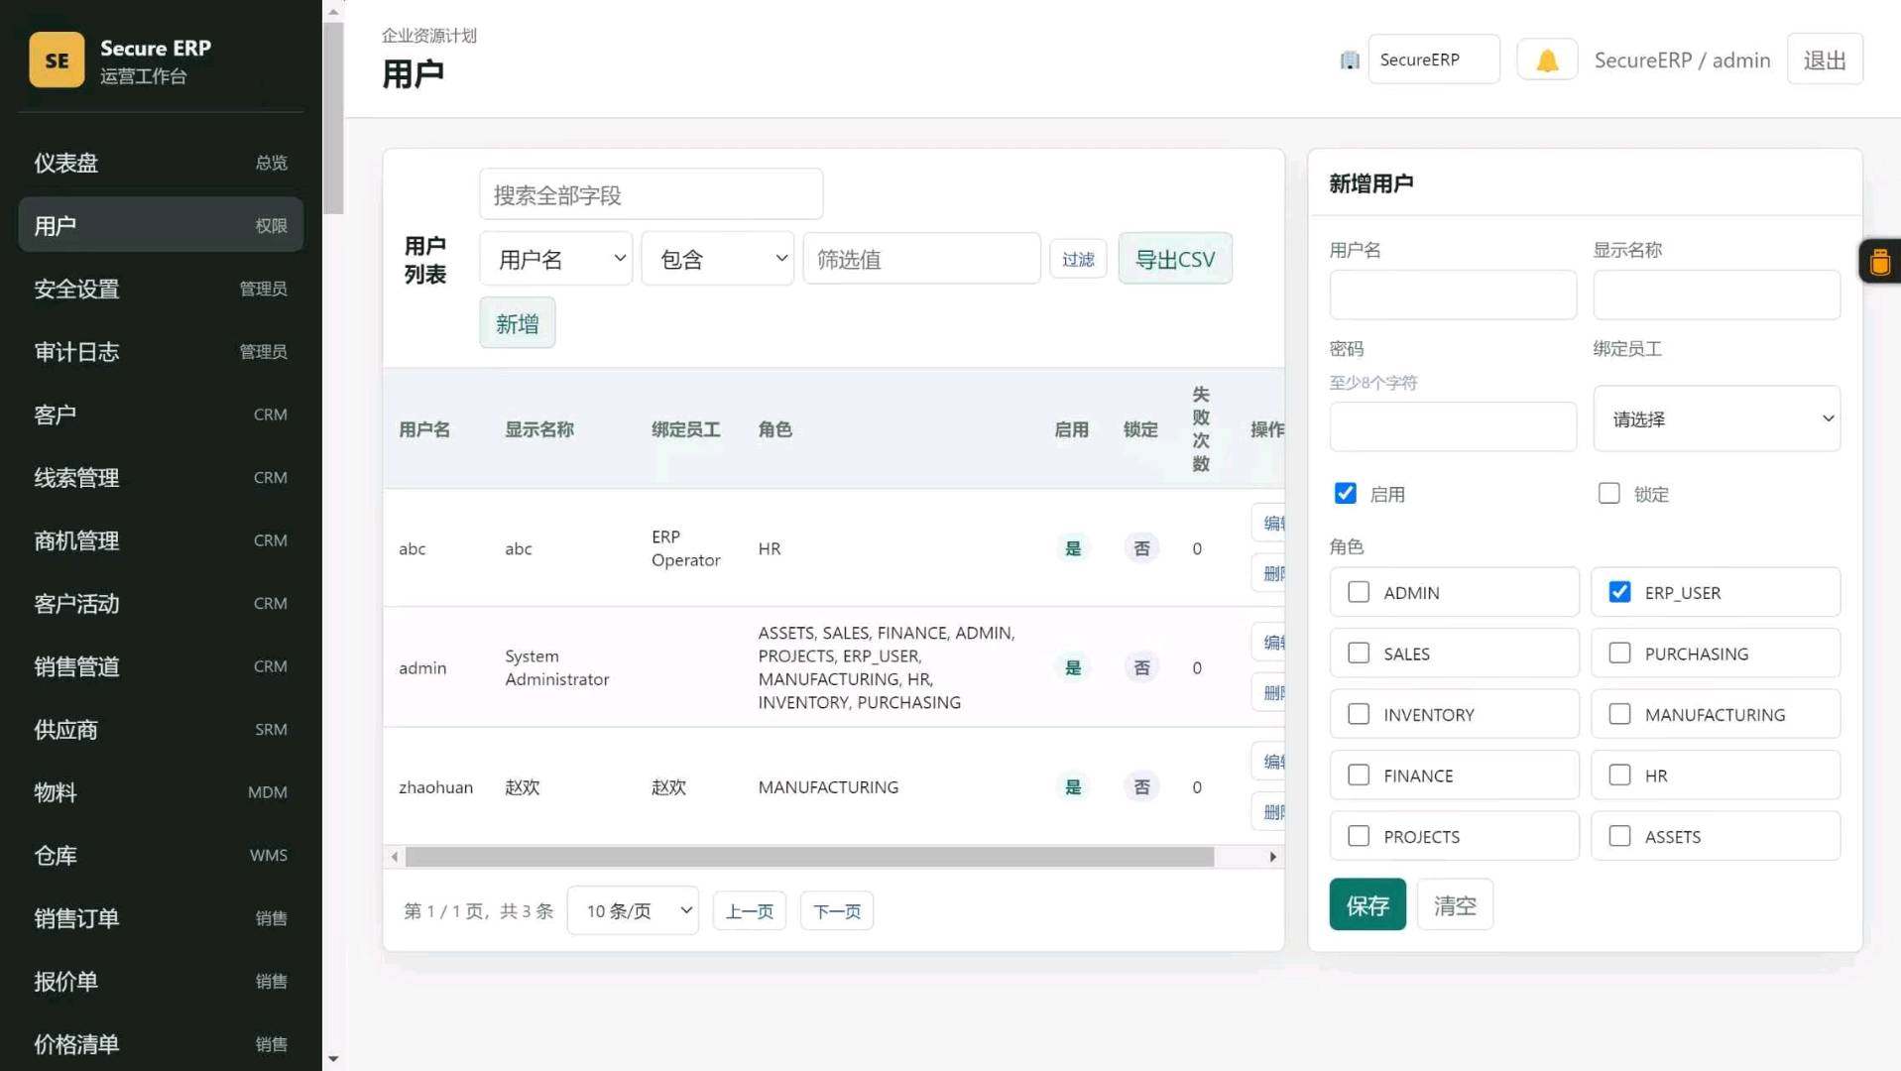The width and height of the screenshot is (1901, 1071).
Task: Focus the new user 用户名 field
Action: click(1453, 295)
